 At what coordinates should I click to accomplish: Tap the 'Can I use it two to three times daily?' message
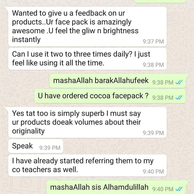(87, 59)
